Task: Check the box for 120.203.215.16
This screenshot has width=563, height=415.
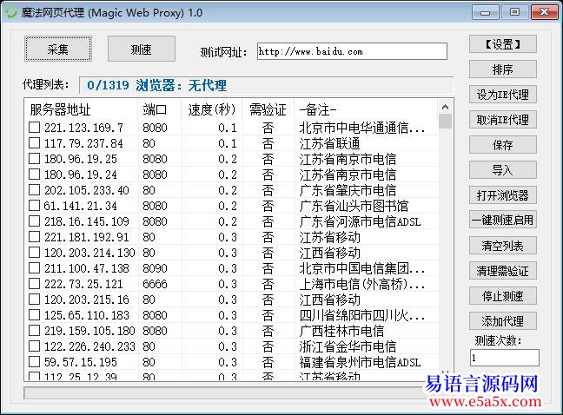Action: (35, 300)
